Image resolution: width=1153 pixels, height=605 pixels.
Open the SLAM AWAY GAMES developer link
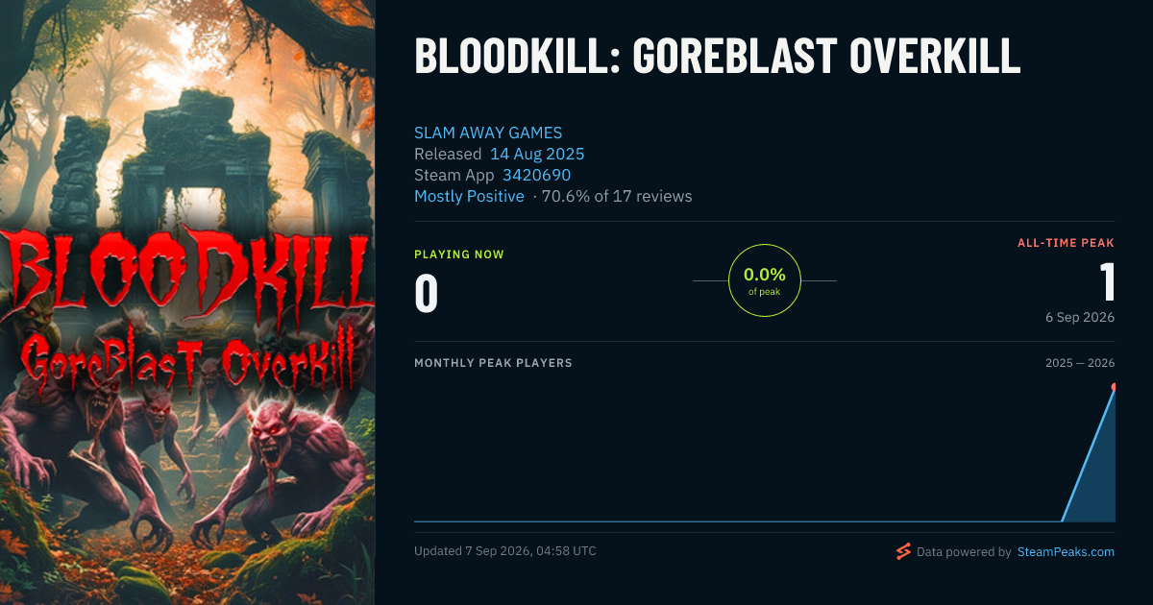click(x=488, y=133)
